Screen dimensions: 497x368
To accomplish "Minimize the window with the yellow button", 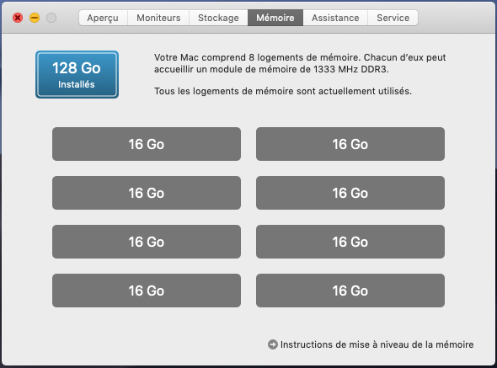I will 35,18.
